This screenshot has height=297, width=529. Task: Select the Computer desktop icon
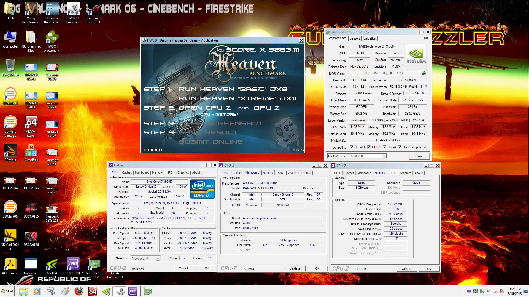tap(10, 39)
